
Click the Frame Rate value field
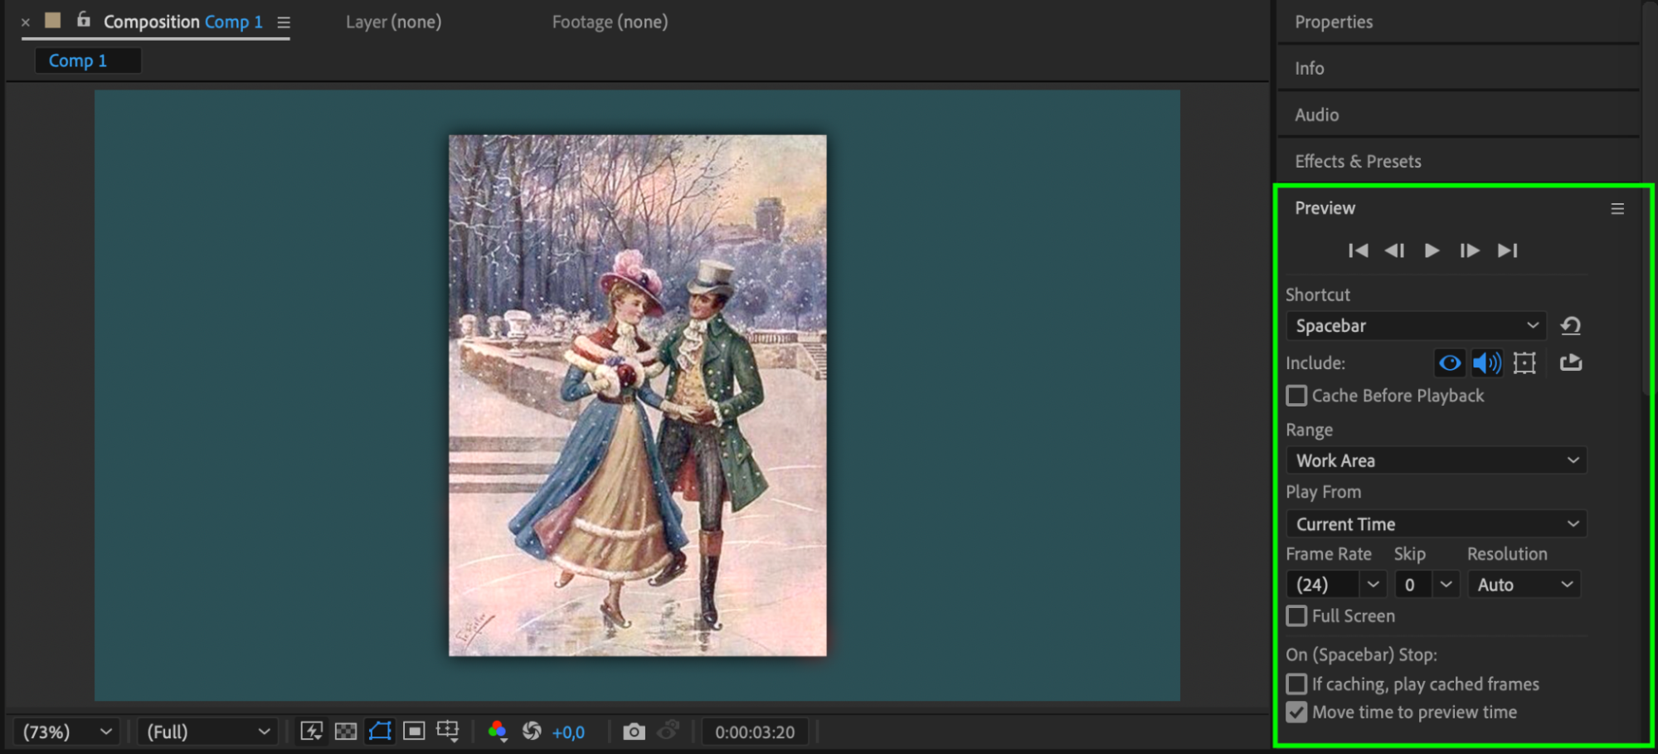[x=1323, y=585]
